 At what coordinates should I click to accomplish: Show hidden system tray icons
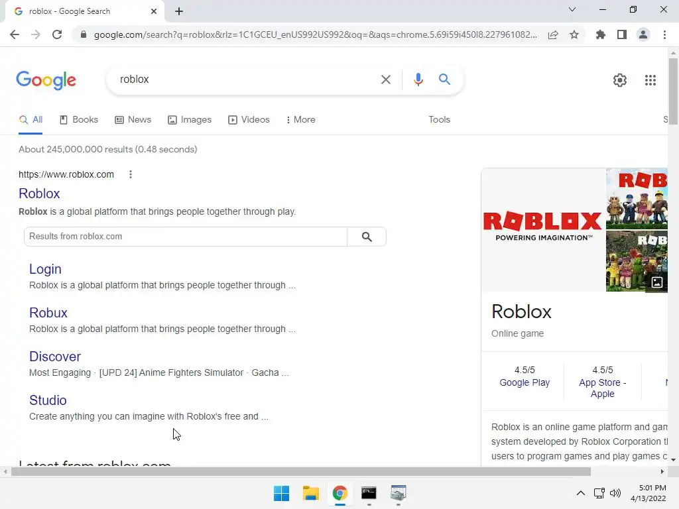[581, 493]
